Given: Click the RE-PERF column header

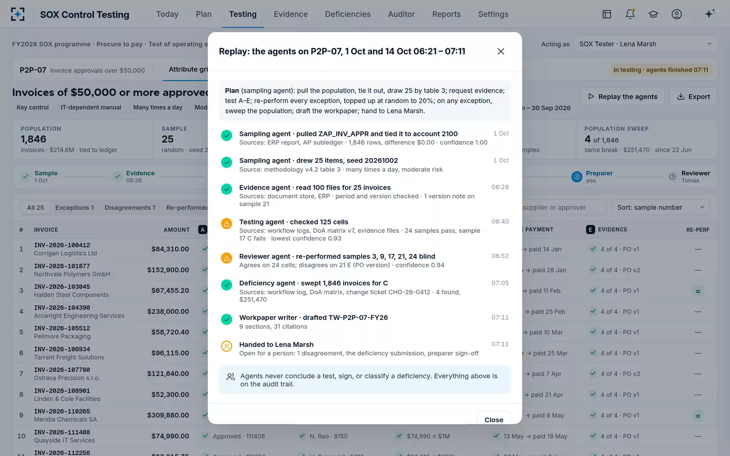Looking at the screenshot, I should 698,230.
